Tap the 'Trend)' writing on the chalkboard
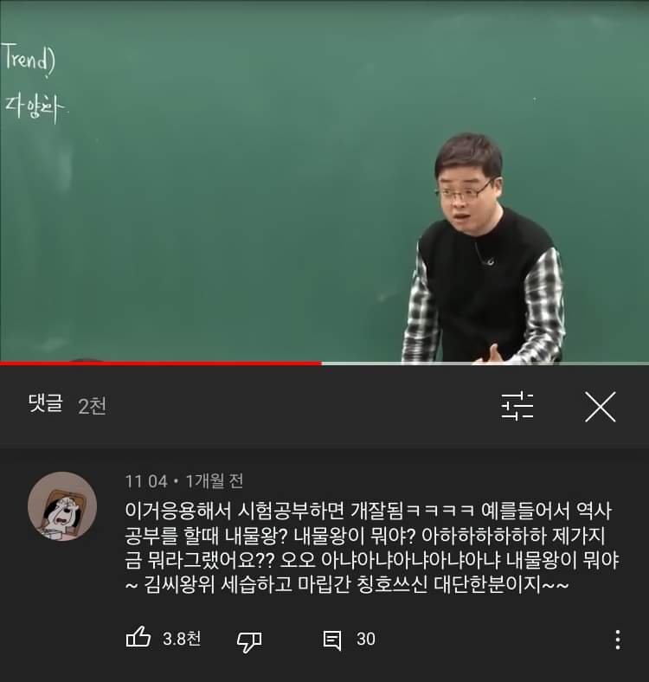The image size is (649, 682). point(29,59)
